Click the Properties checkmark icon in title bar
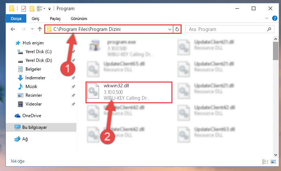The image size is (281, 171). (x=24, y=9)
